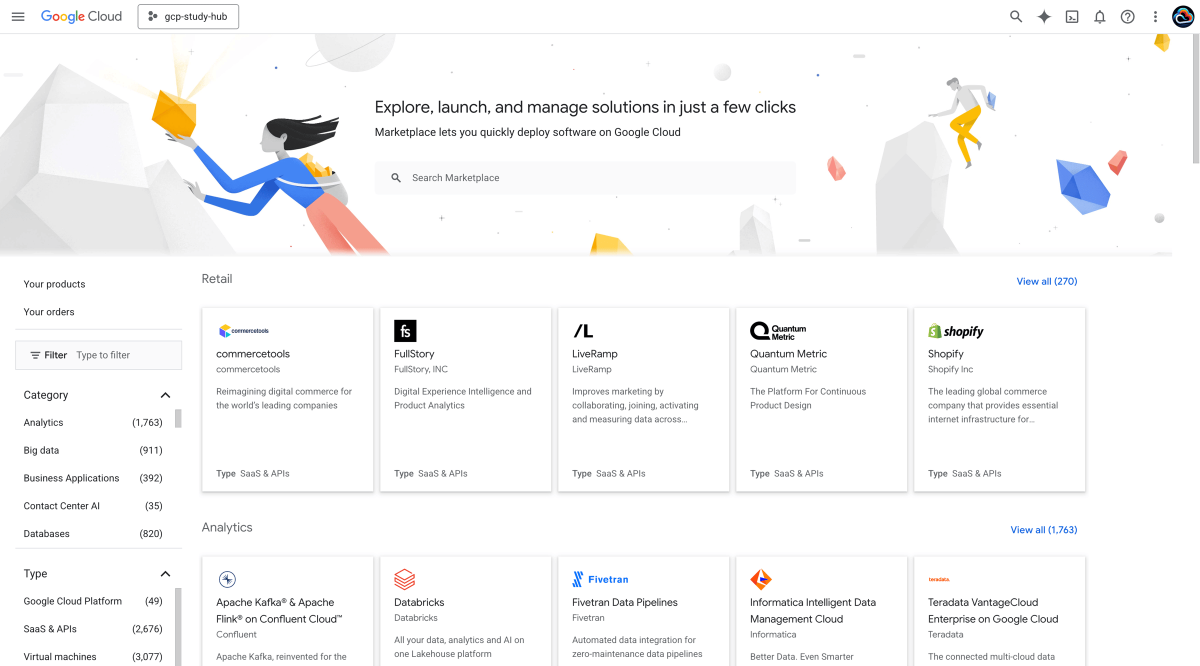Activate Cloud Shell terminal icon
The height and width of the screenshot is (666, 1200).
(x=1071, y=16)
